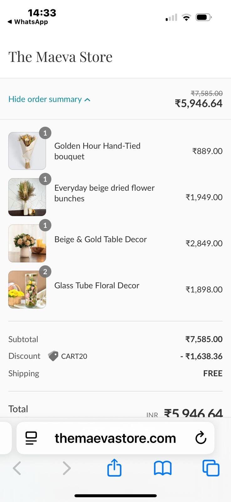Tap the ₹5,946.64 total at the top
Screen dimensions: 231x502
click(198, 103)
